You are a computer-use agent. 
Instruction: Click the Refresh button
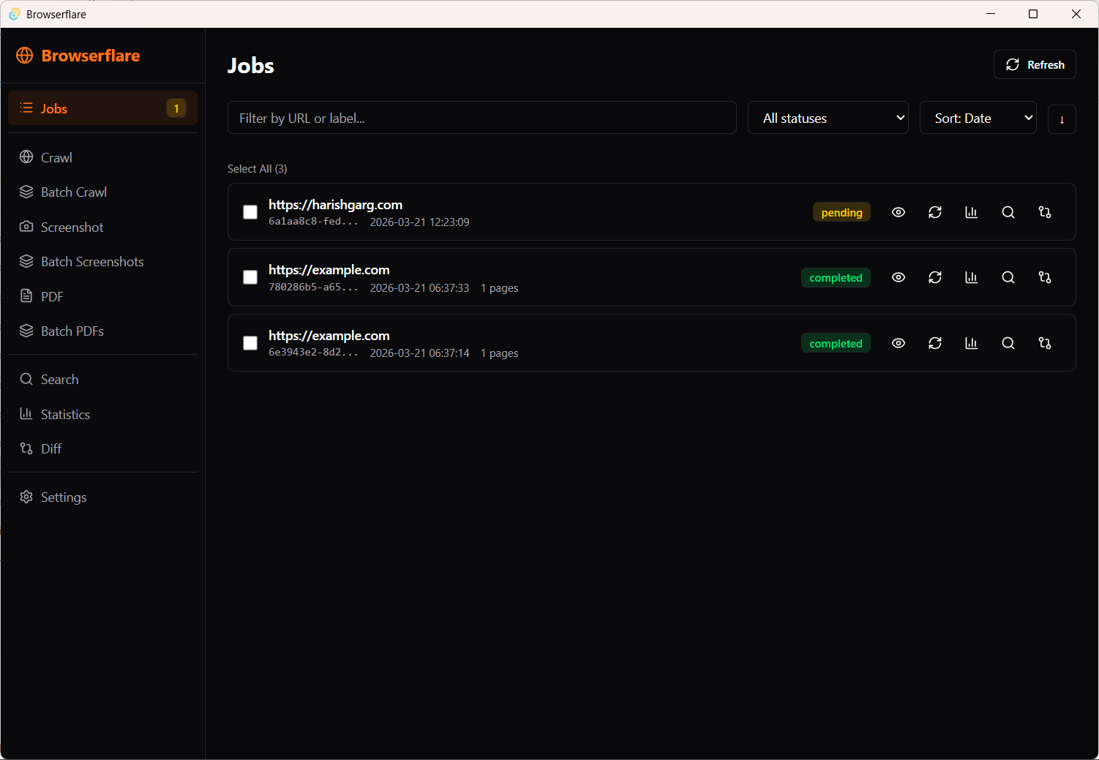click(x=1035, y=64)
